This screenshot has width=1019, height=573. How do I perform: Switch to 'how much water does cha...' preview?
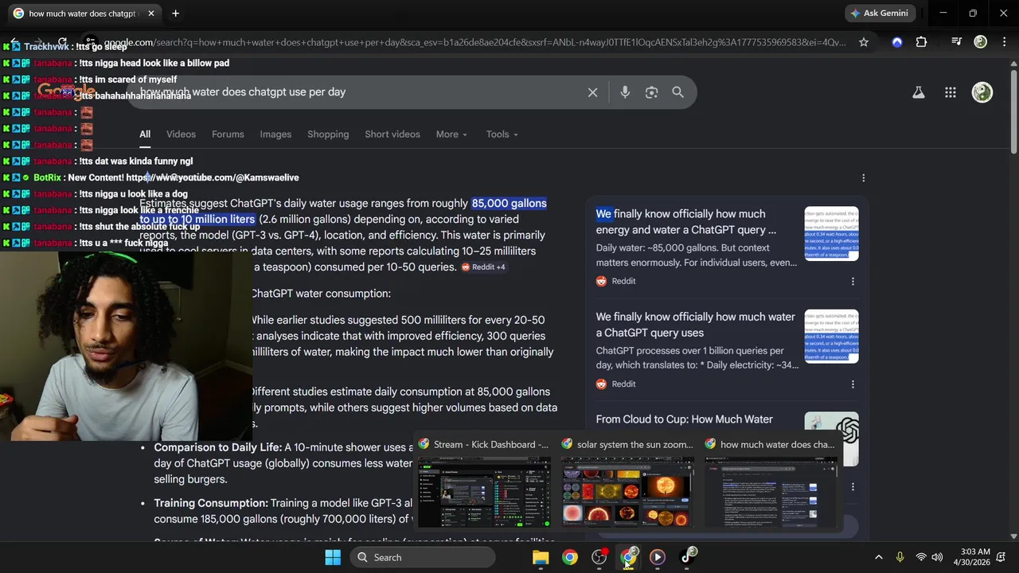point(770,482)
